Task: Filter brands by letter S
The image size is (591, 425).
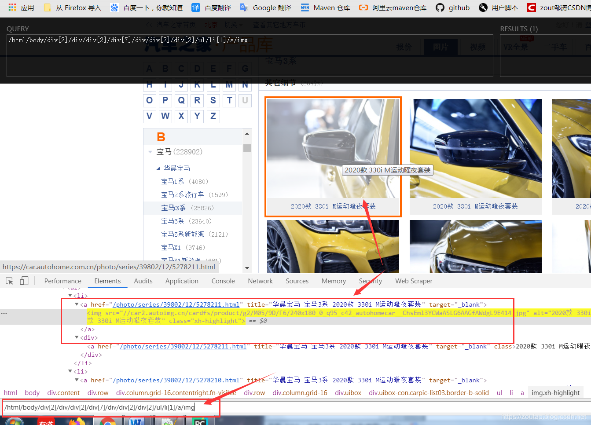Action: (x=213, y=100)
